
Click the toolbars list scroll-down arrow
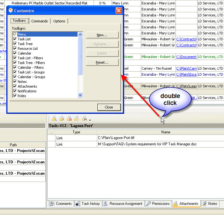(x=80, y=95)
